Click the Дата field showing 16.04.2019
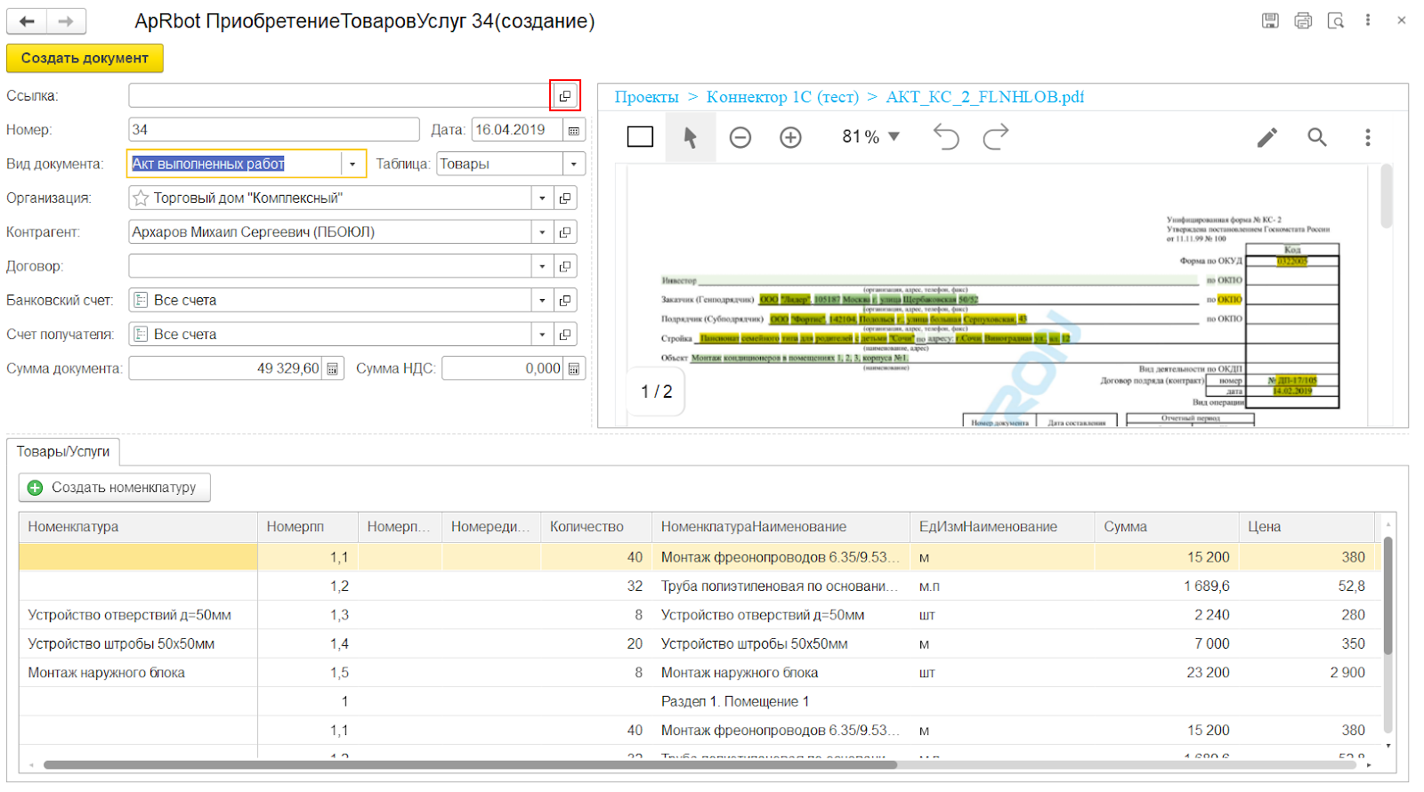This screenshot has width=1424, height=792. pos(517,130)
